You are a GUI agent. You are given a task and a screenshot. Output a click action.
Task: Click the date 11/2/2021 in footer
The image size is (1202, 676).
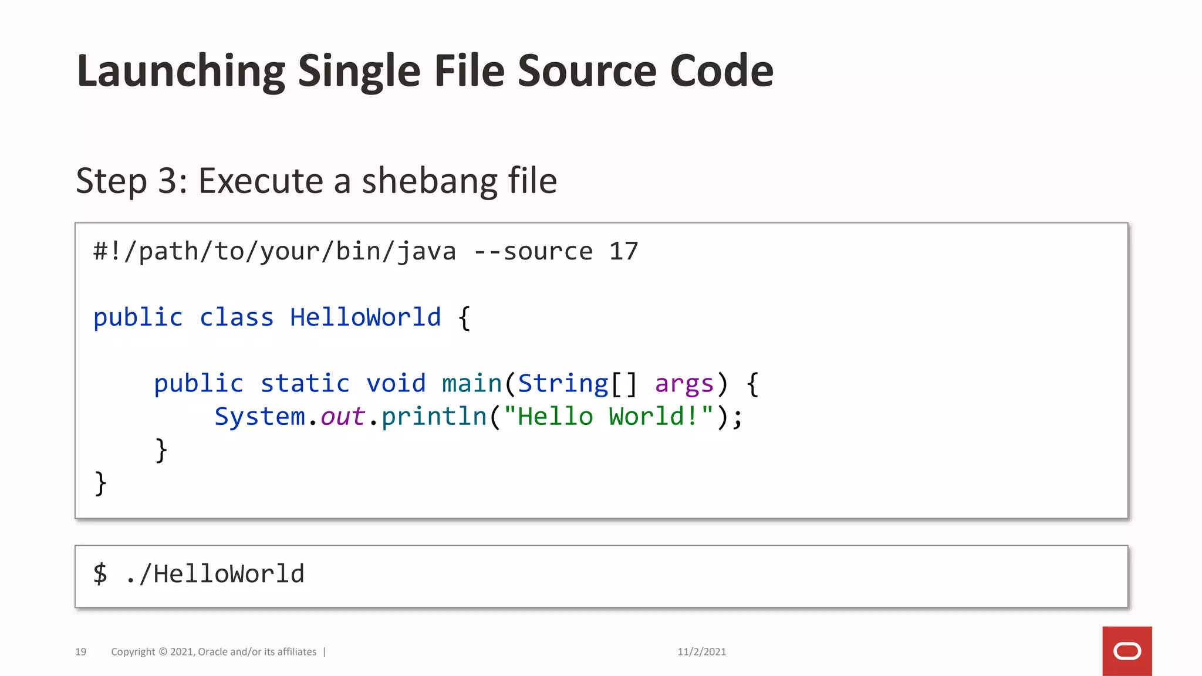click(701, 652)
